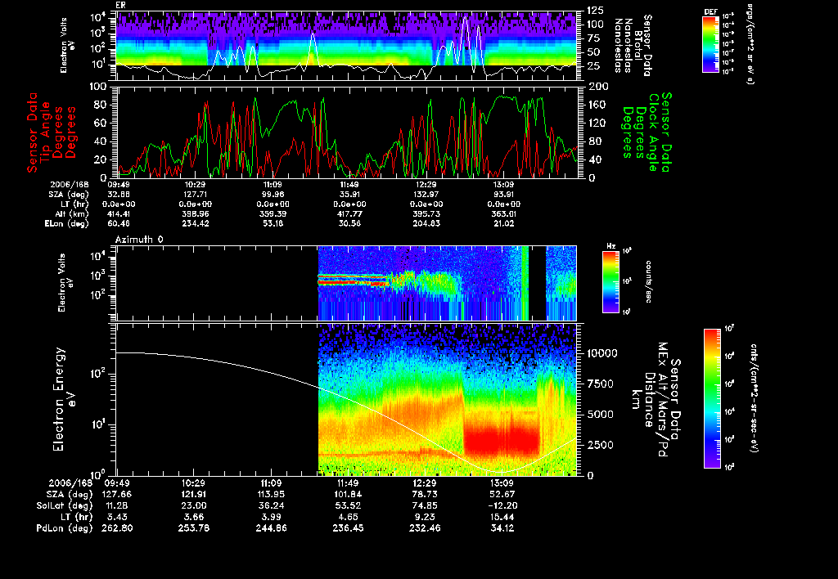Select PdLon value 34.12
The image size is (838, 579).
click(502, 527)
